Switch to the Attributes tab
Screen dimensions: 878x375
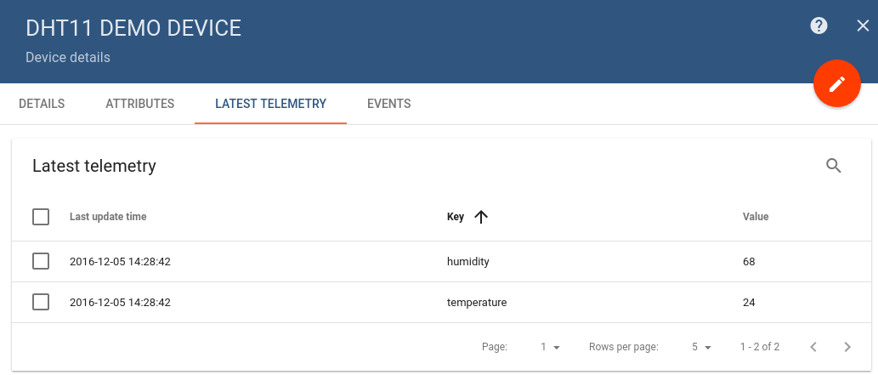[140, 104]
